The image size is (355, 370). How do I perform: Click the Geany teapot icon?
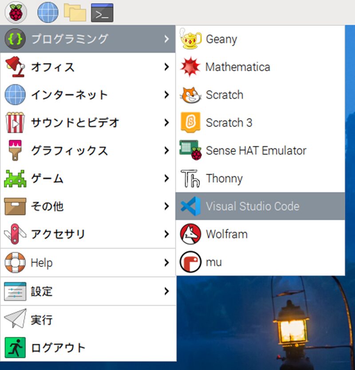click(x=190, y=39)
